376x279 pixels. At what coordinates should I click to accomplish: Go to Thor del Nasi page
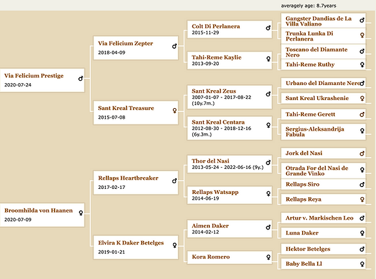pyautogui.click(x=211, y=161)
